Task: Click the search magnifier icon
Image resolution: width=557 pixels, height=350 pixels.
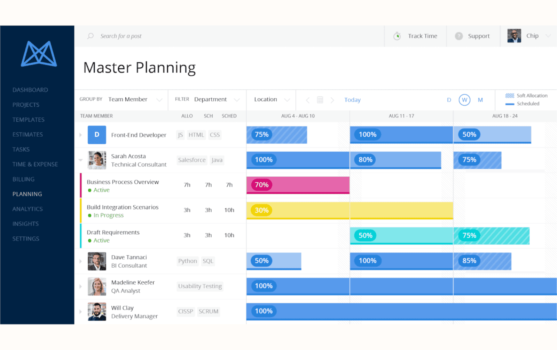Action: tap(90, 36)
